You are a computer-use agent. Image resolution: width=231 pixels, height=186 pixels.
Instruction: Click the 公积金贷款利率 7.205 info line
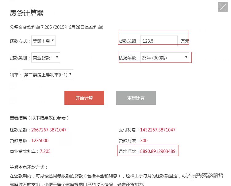[56, 27]
